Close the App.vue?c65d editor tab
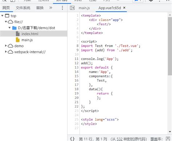This screenshot has width=172, height=141. pos(124,8)
